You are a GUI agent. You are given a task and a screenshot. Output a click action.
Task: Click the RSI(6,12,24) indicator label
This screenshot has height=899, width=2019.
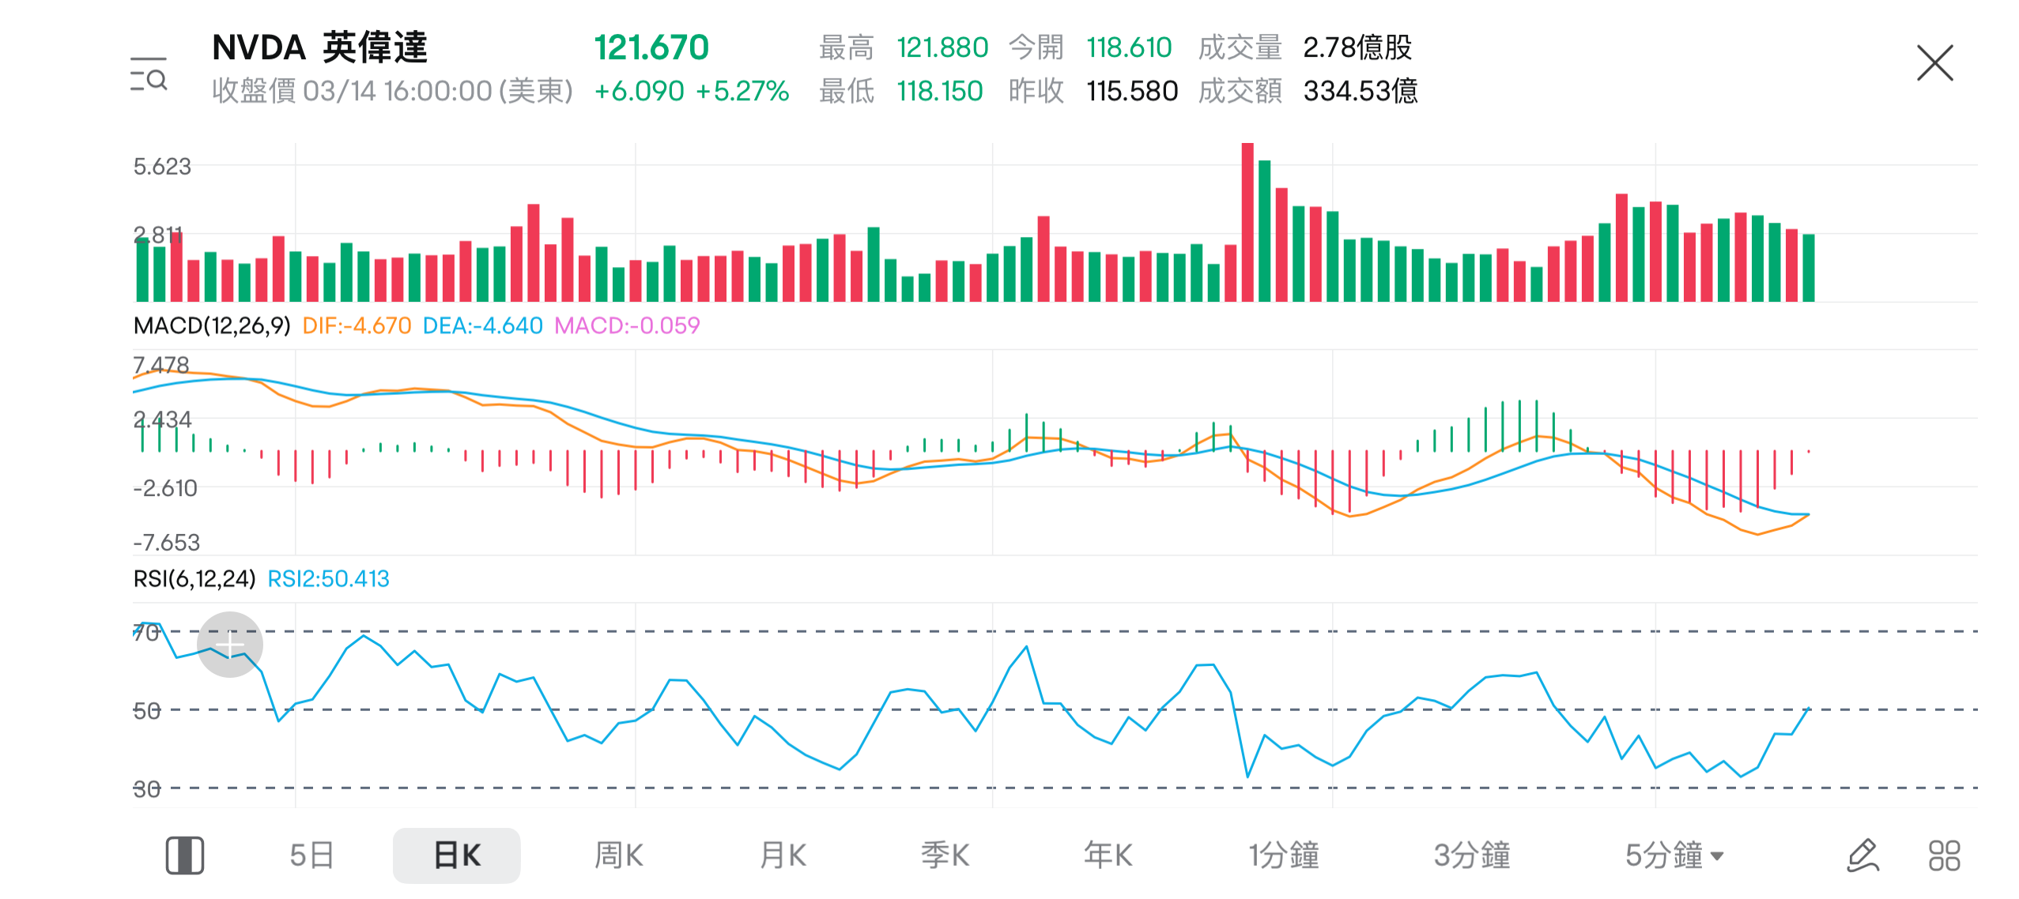click(194, 579)
